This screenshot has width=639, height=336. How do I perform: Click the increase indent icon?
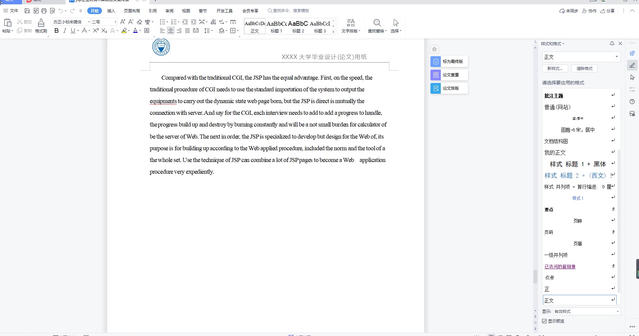pos(194,22)
